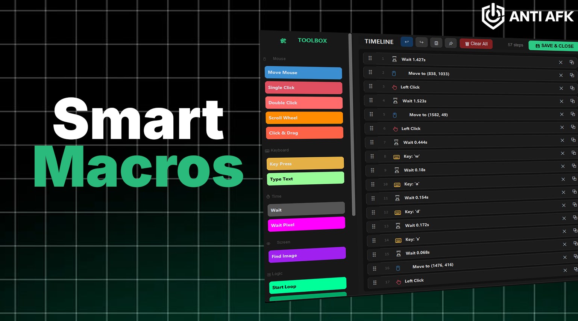The height and width of the screenshot is (321, 578).
Task: Pick the Click & Drag block
Action: (305, 133)
